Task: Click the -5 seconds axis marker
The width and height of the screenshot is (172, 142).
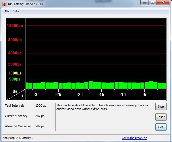Action: pyautogui.click(x=144, y=95)
